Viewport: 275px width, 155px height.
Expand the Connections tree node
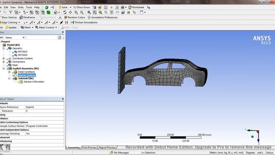[x=3, y=62]
